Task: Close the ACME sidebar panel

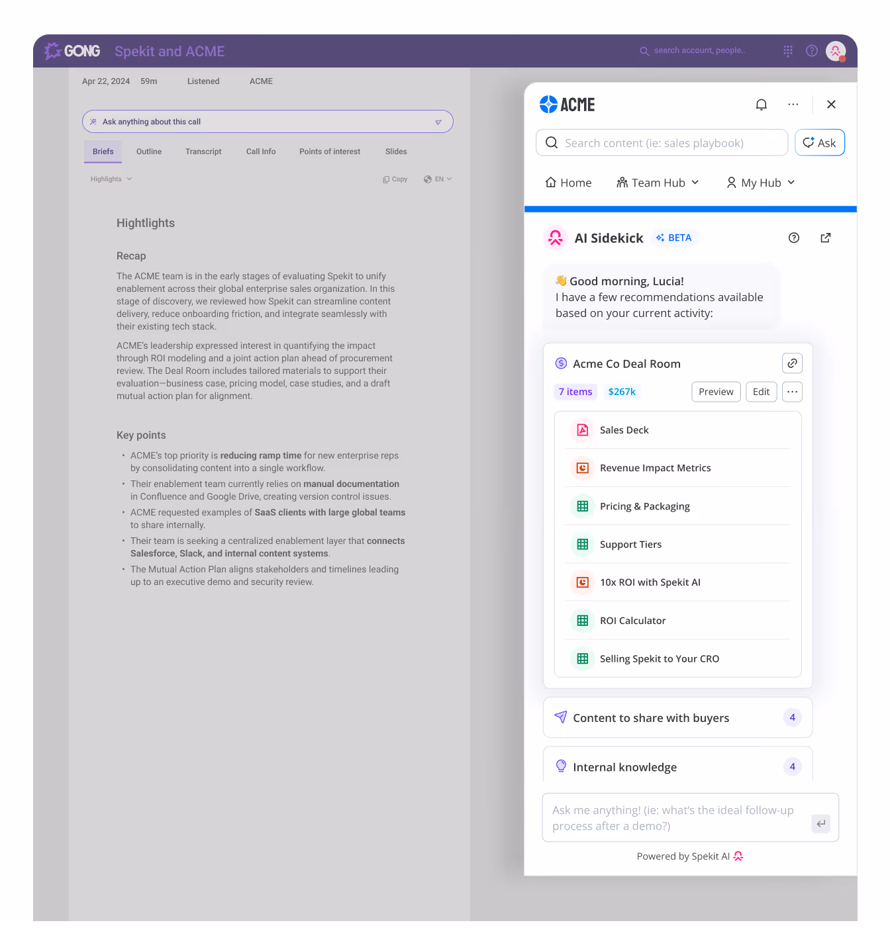Action: pos(832,105)
